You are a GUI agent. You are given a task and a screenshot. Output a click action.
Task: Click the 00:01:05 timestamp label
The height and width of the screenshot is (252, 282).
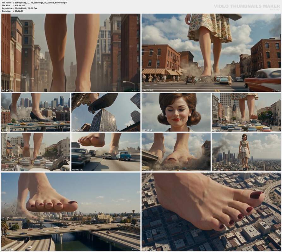(x=148, y=90)
